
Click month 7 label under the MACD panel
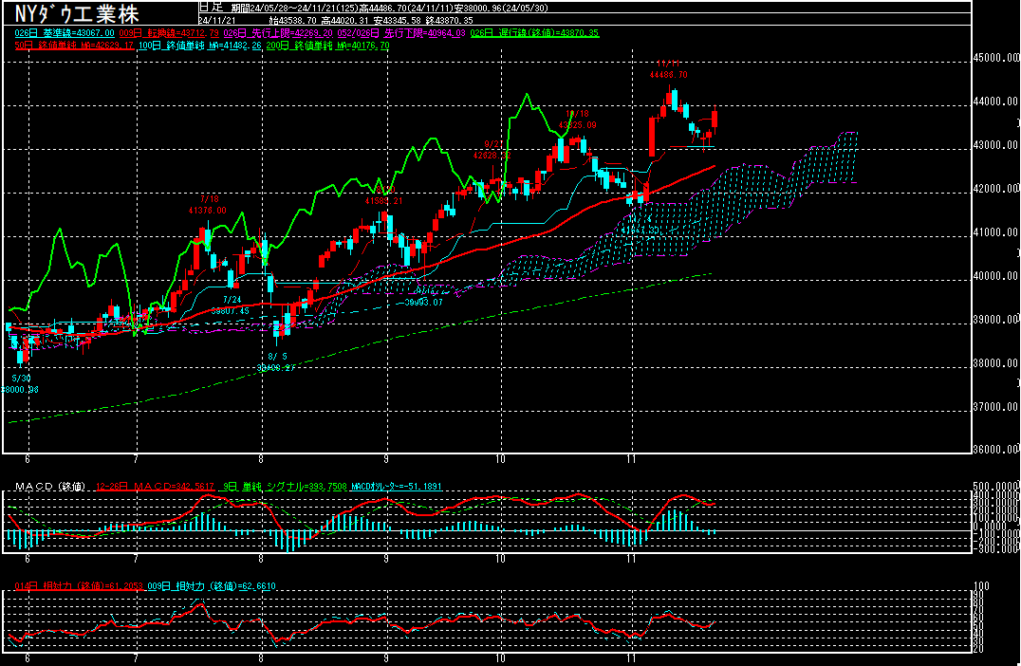tap(136, 559)
